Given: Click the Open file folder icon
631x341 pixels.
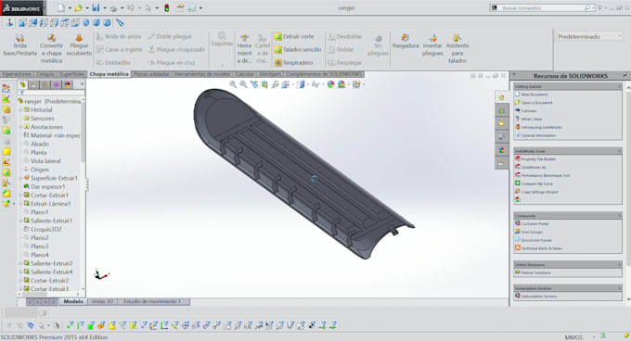Looking at the screenshot, I should (79, 7).
